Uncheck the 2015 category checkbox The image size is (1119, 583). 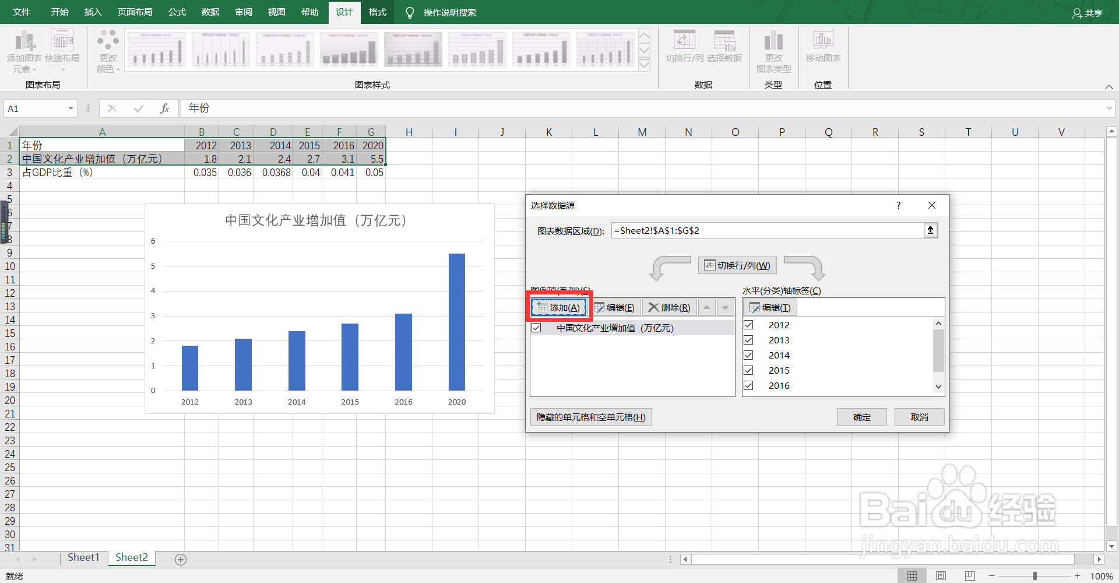click(x=749, y=370)
